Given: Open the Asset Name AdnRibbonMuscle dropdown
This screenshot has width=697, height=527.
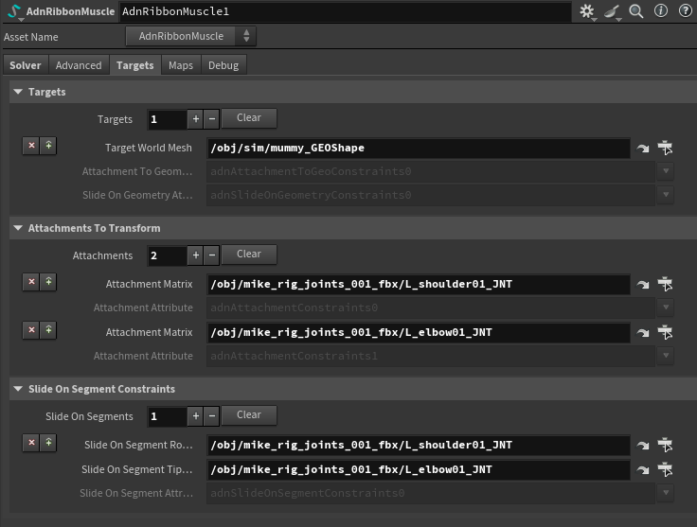Looking at the screenshot, I should (x=190, y=36).
